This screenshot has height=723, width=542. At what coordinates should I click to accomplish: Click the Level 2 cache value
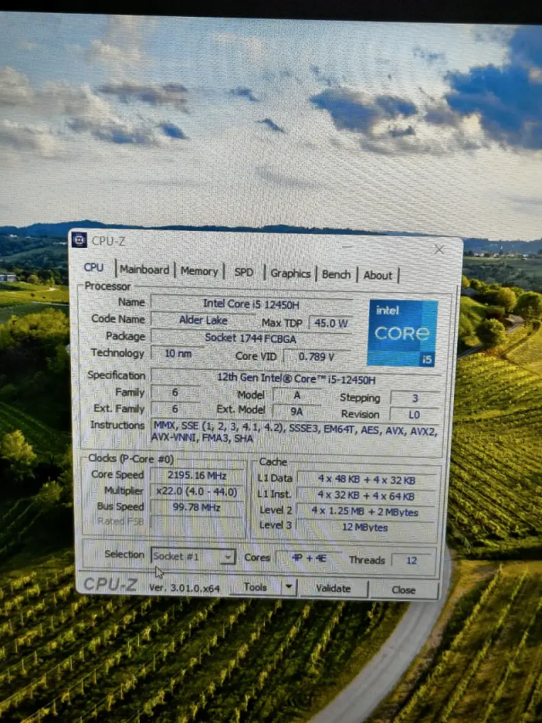pos(366,512)
